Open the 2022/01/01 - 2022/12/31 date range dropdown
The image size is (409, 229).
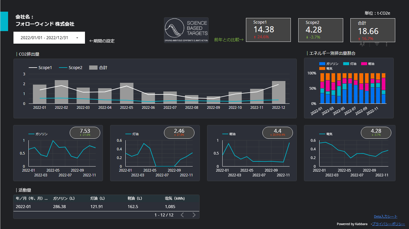click(x=49, y=38)
